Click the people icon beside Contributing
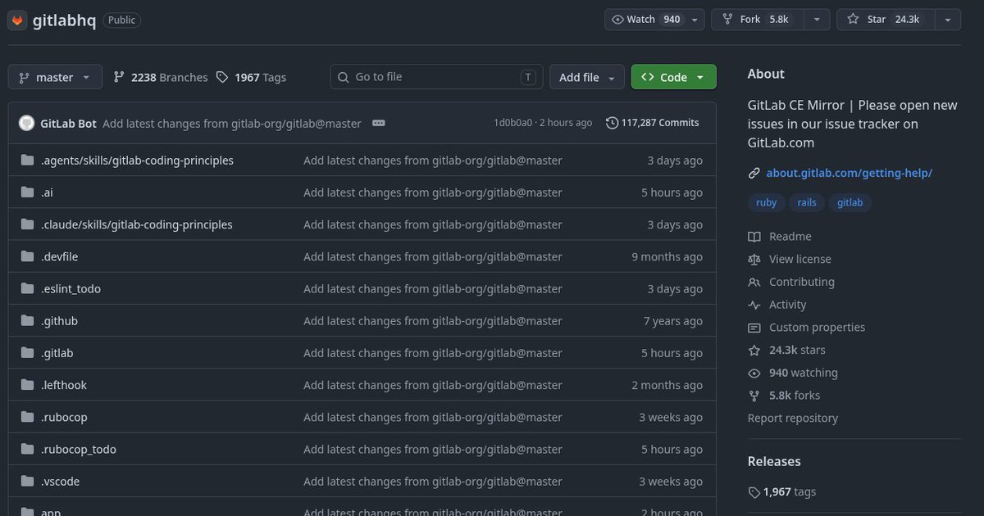Screen dimensions: 984x516 tap(754, 282)
